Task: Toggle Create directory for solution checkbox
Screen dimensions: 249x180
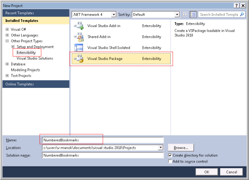Action: [170, 155]
